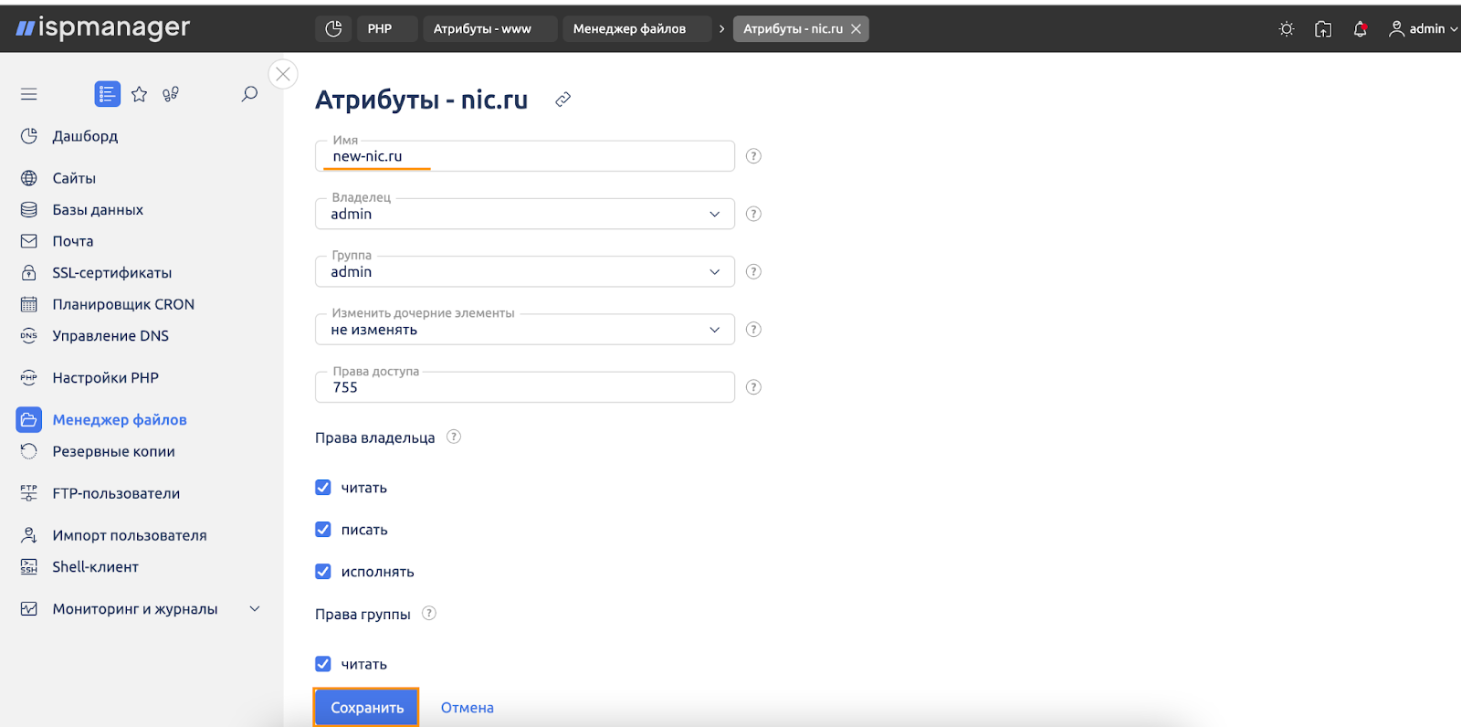Go to Сайты section
The height and width of the screenshot is (727, 1461).
click(x=74, y=178)
